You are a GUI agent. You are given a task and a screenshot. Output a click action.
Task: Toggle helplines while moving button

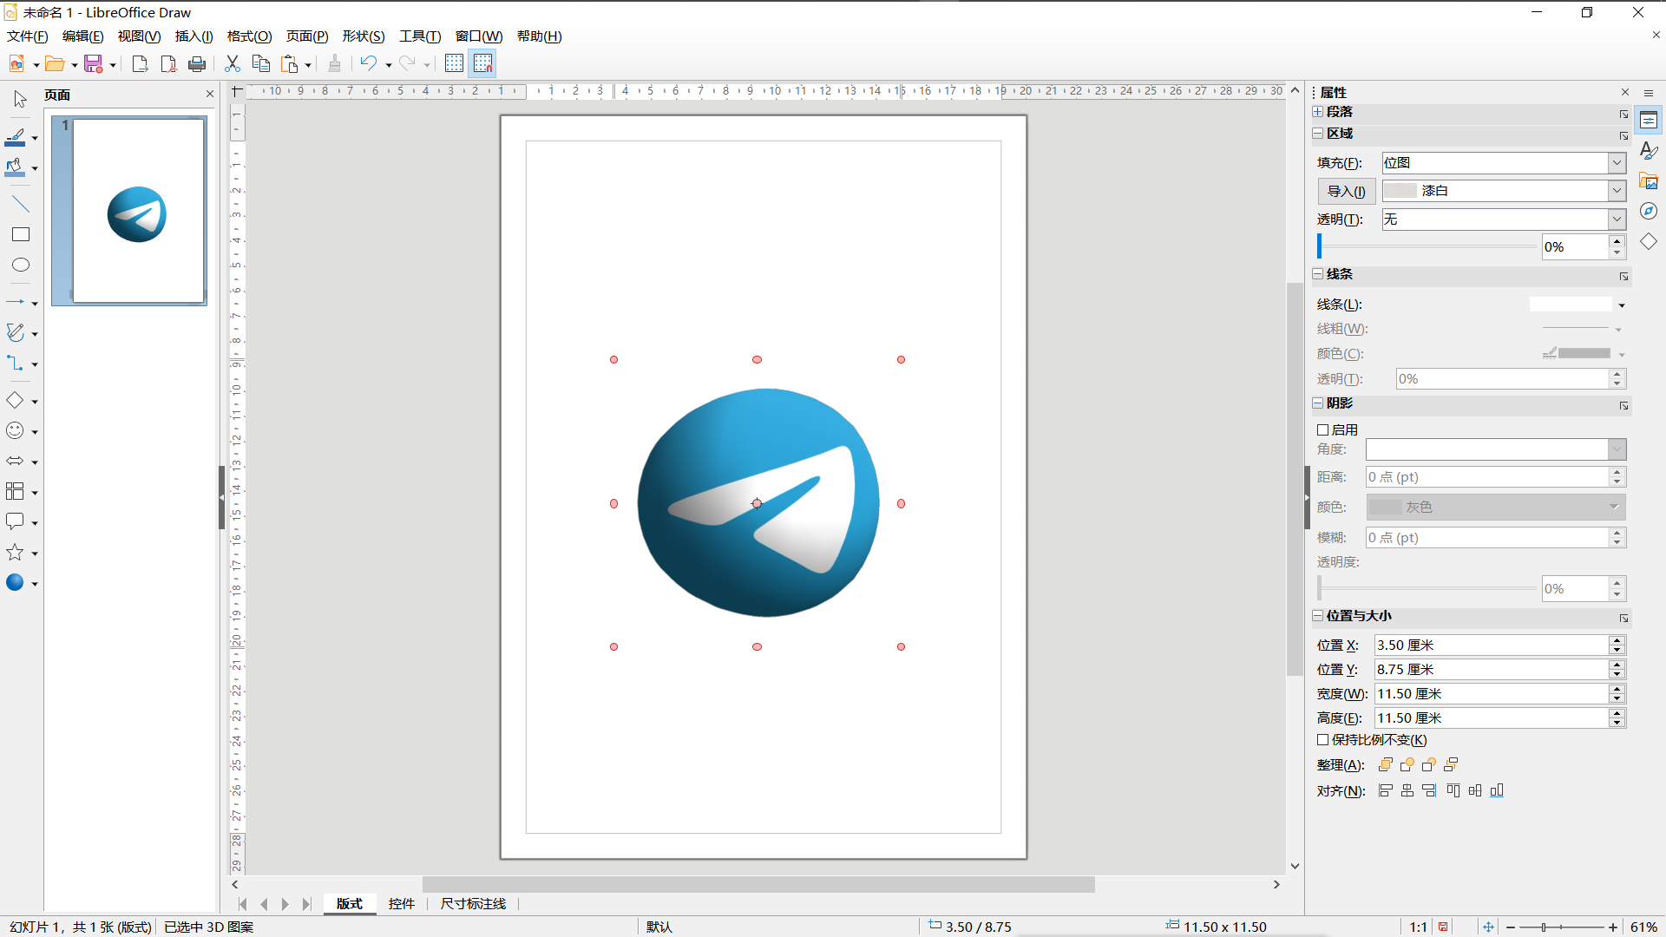click(x=482, y=63)
